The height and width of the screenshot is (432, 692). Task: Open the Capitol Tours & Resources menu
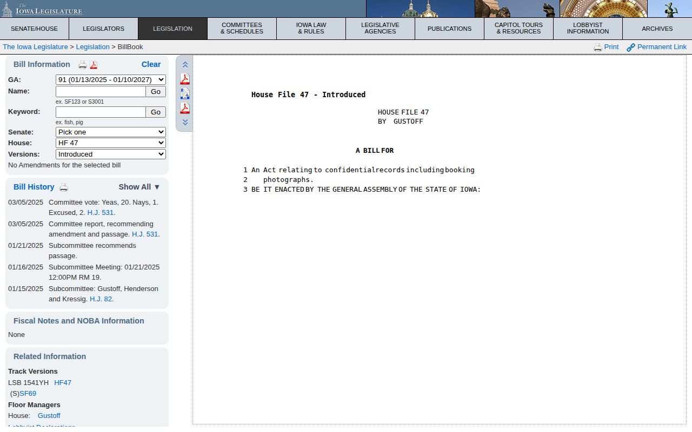tap(518, 29)
